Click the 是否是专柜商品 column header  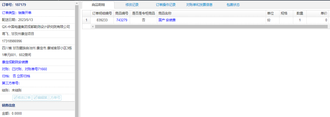144,13
